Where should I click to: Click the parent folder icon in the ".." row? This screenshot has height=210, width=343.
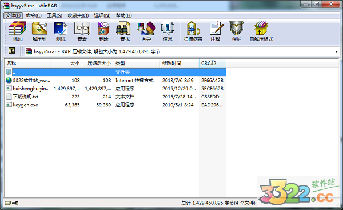coord(9,72)
